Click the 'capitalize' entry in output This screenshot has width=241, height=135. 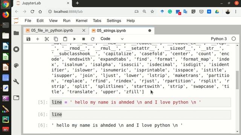[x=118, y=54]
